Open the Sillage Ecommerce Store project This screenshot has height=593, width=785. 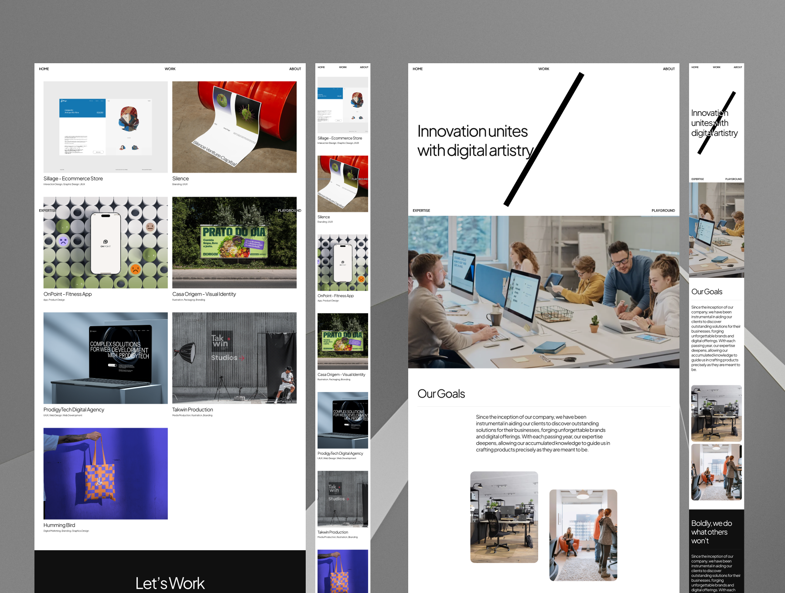tap(105, 126)
